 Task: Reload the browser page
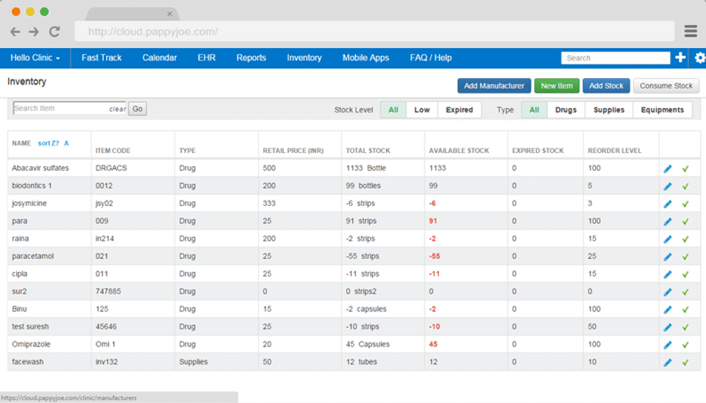point(54,32)
